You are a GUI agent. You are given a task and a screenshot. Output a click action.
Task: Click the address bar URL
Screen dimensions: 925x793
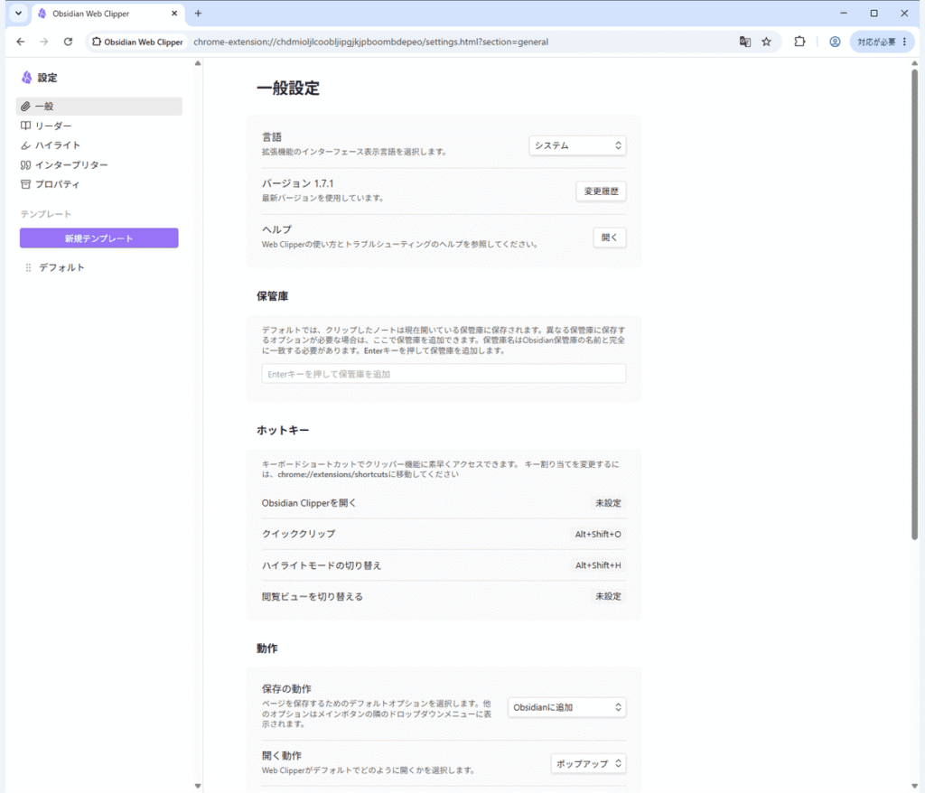coord(370,42)
